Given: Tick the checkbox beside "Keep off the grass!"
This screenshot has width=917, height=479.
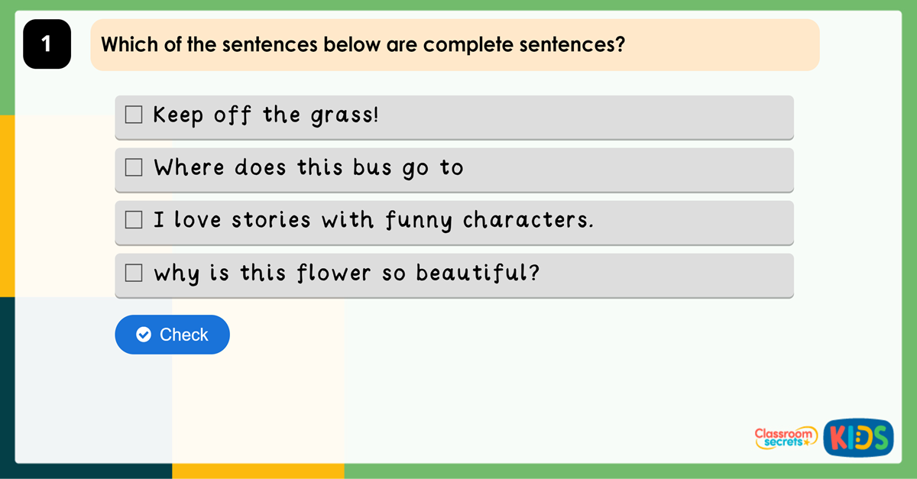Looking at the screenshot, I should click(134, 115).
